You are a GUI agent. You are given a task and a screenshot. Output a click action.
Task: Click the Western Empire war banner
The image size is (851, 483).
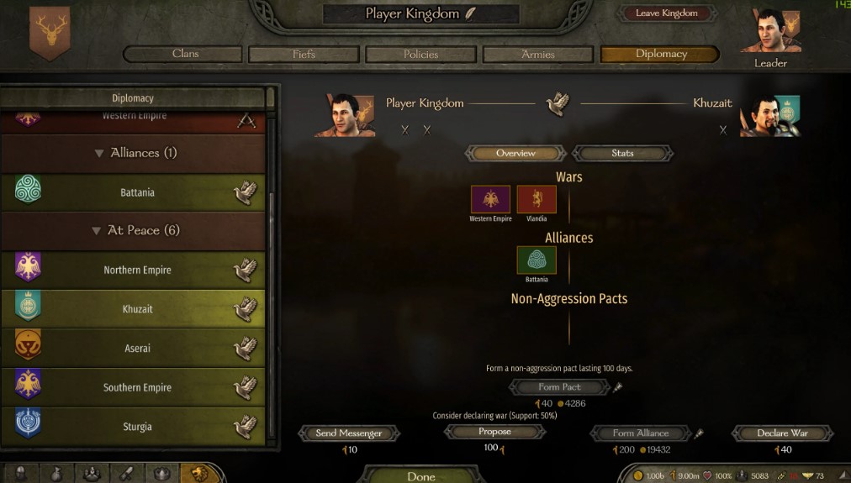click(490, 199)
